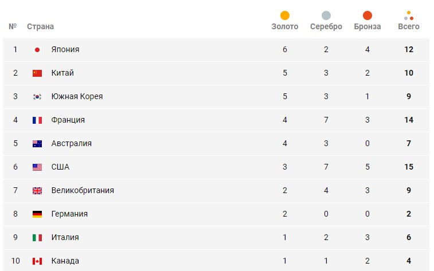
Task: Click the total medals three-dot icon
Action: coord(409,15)
